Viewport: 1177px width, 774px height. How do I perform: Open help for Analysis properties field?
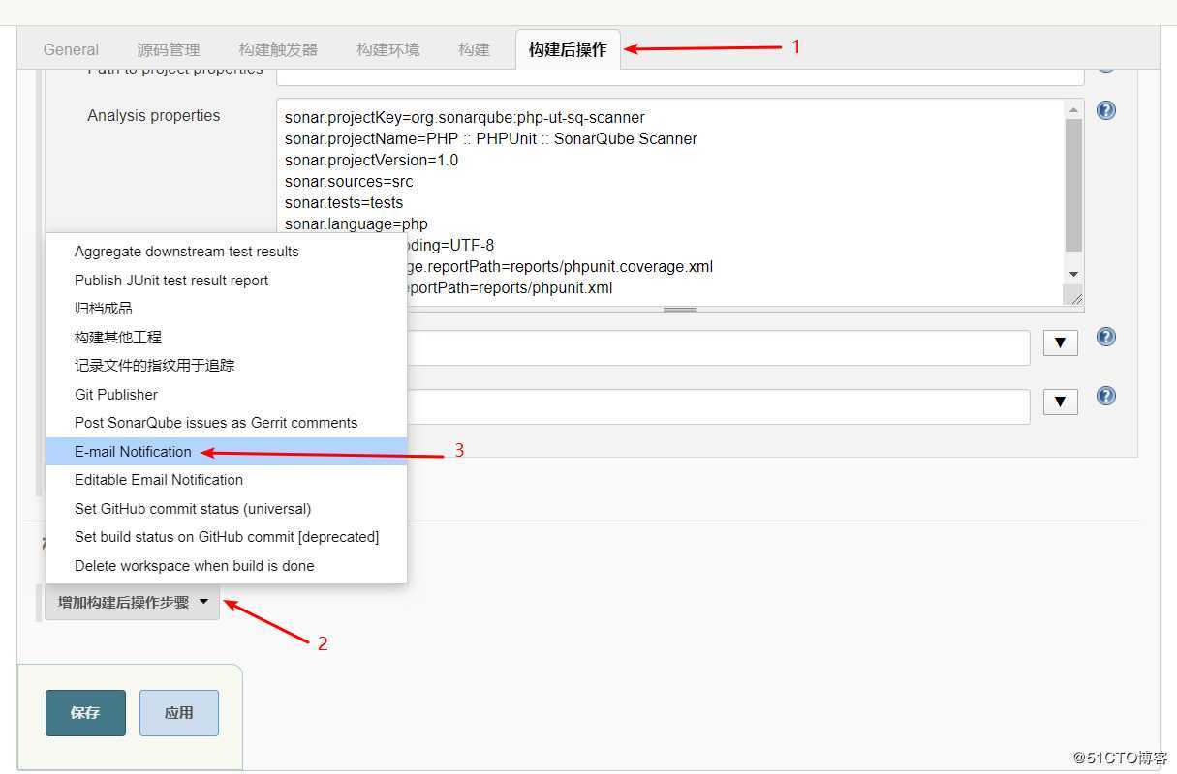point(1105,110)
